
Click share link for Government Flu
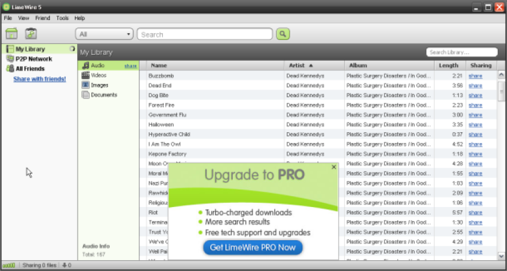click(476, 115)
